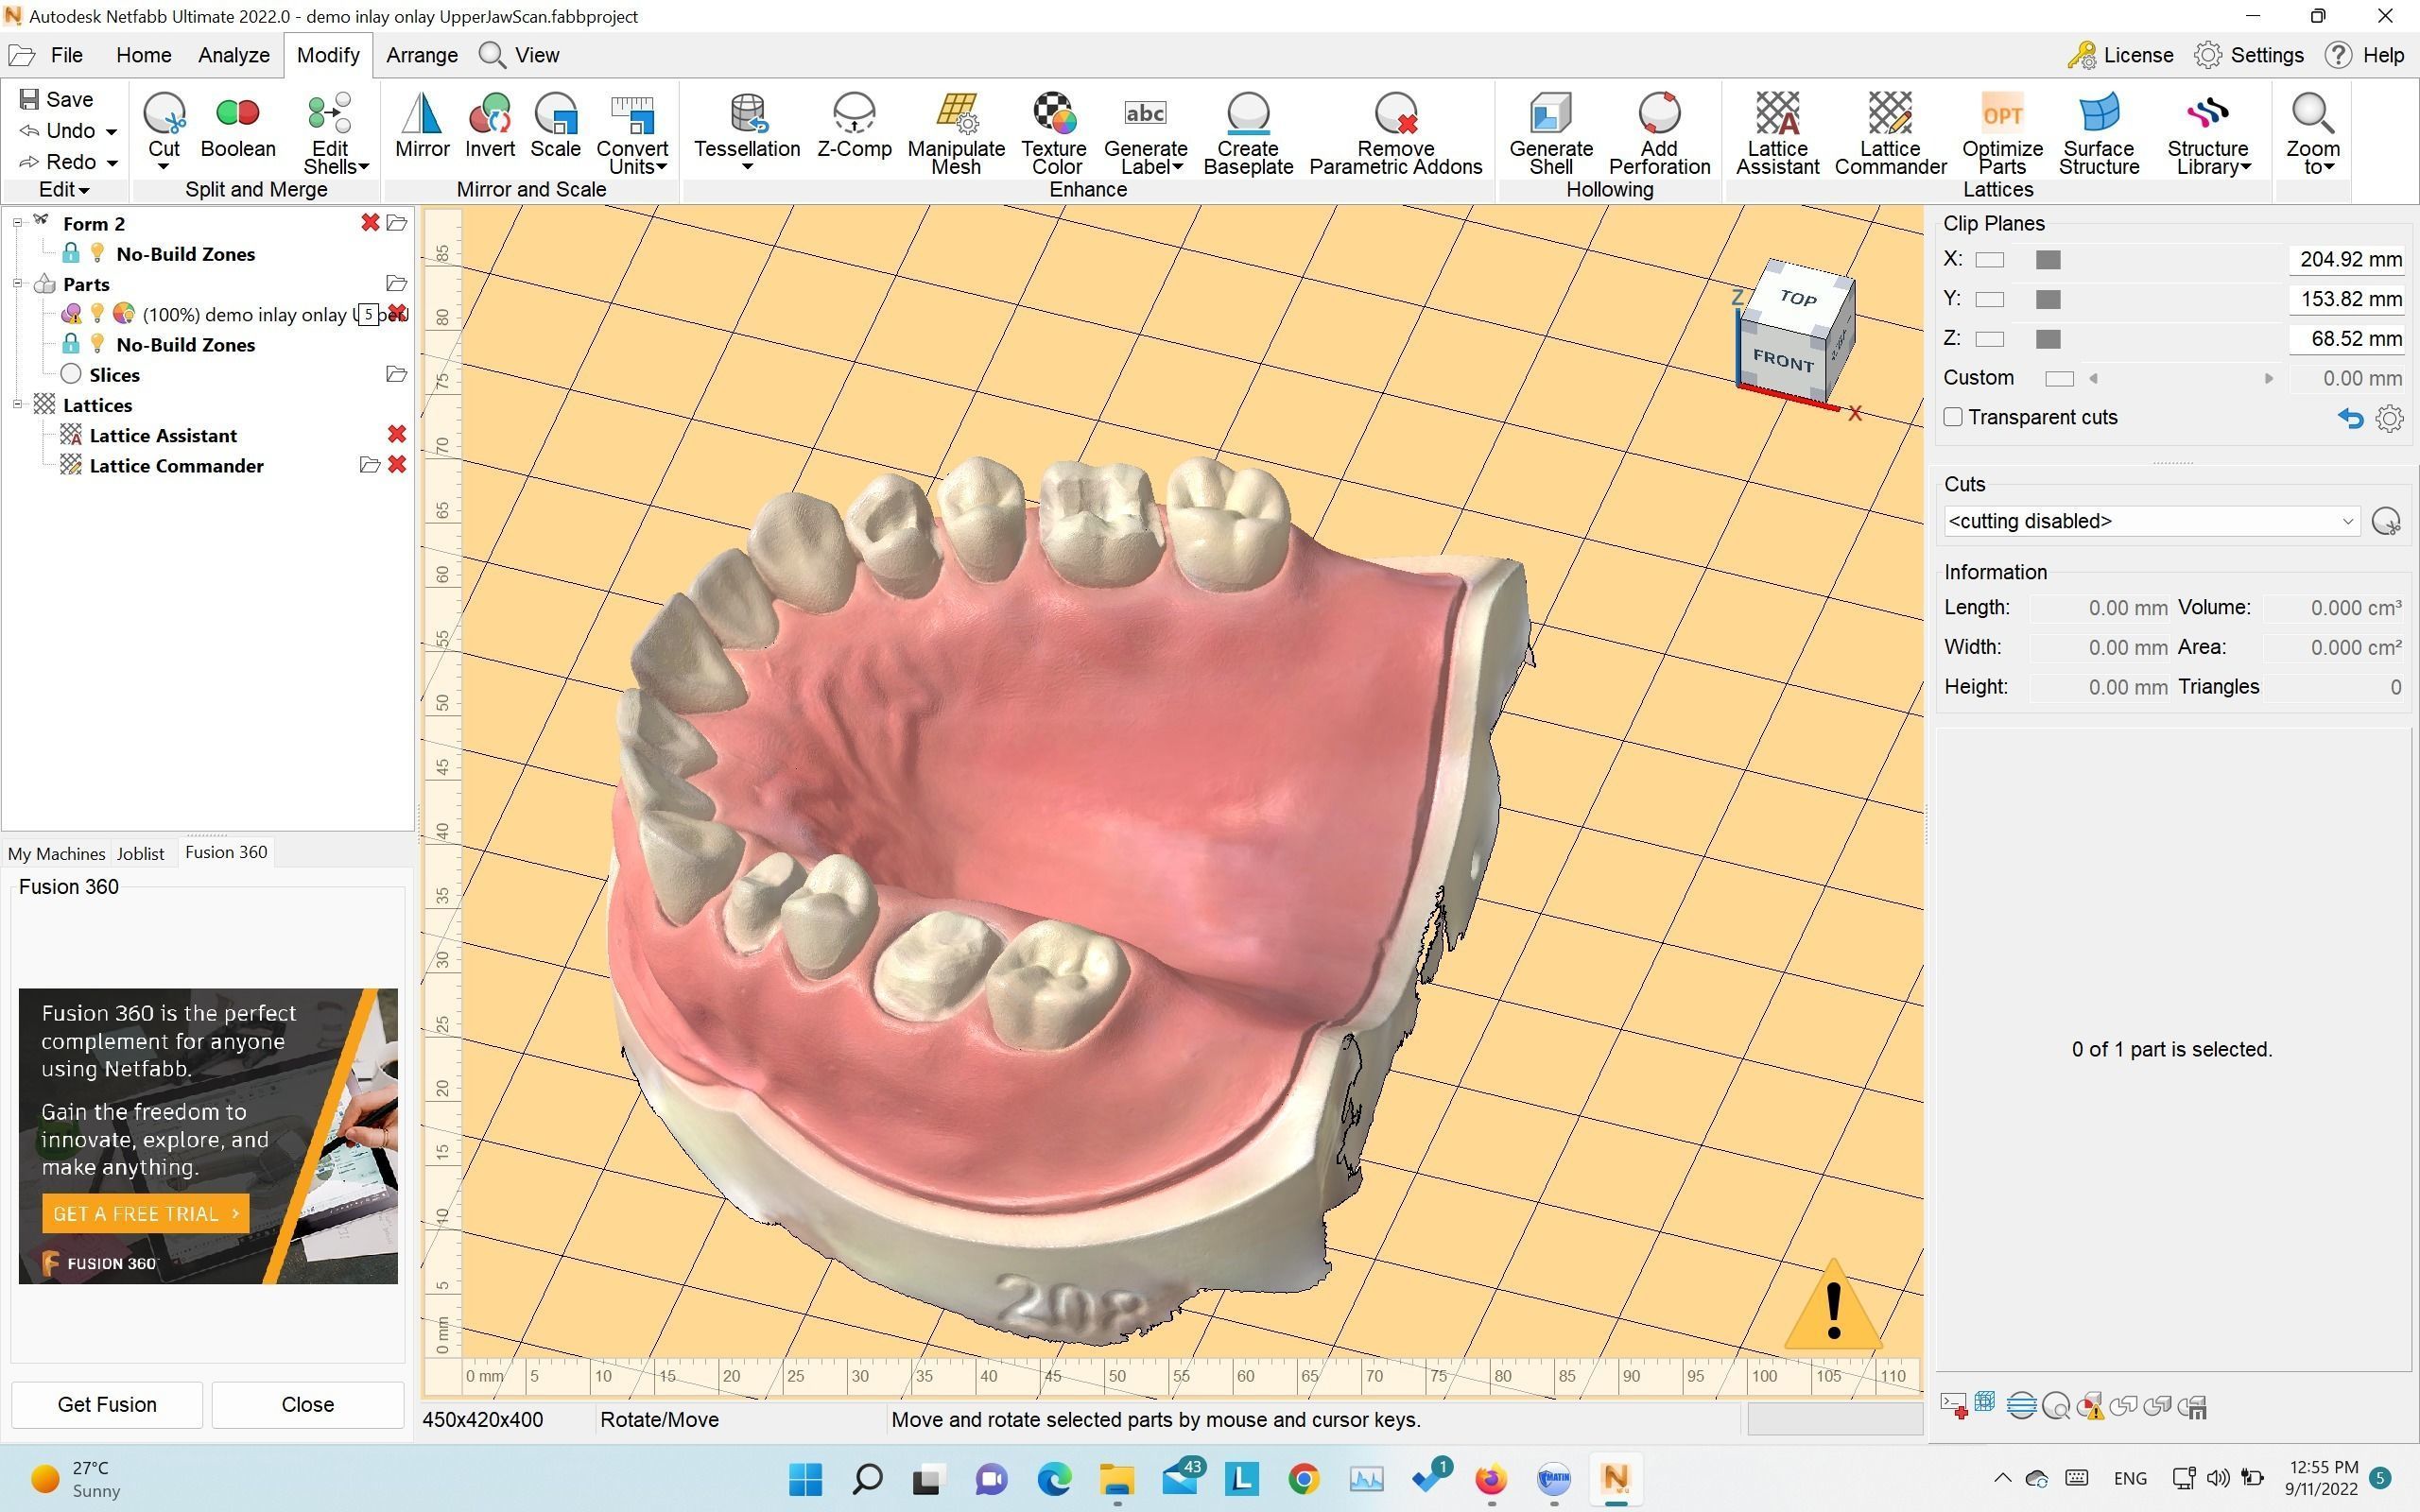This screenshot has height=1512, width=2420.
Task: Open the Surface Structure tool
Action: pos(2099,134)
